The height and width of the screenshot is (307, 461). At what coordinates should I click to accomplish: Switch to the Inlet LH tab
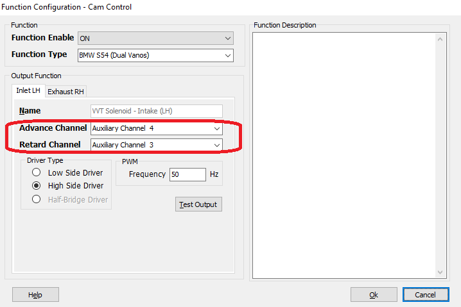tap(28, 91)
